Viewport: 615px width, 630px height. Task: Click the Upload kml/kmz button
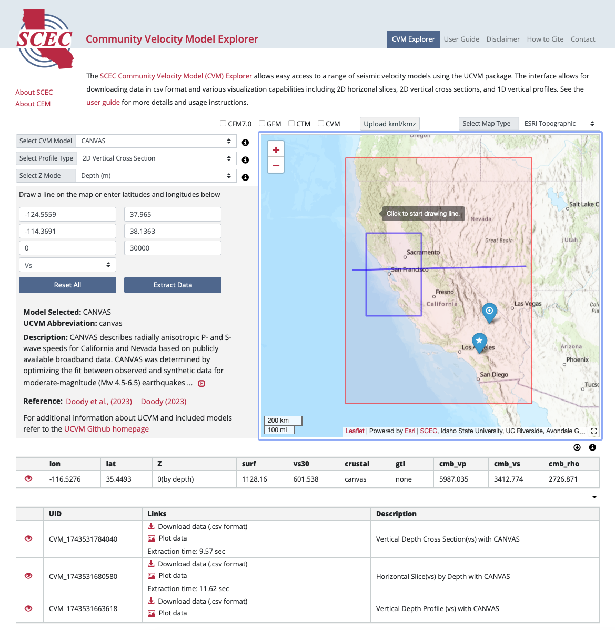click(x=390, y=124)
